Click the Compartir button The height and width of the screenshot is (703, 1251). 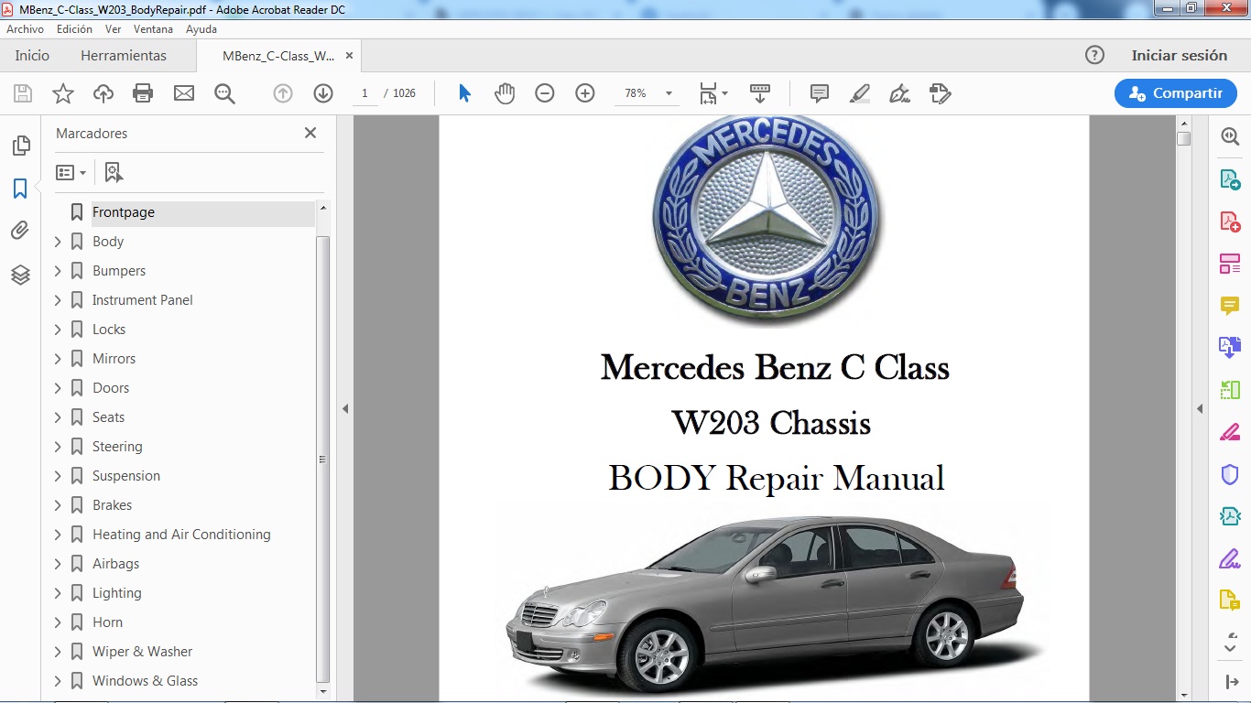click(x=1175, y=92)
